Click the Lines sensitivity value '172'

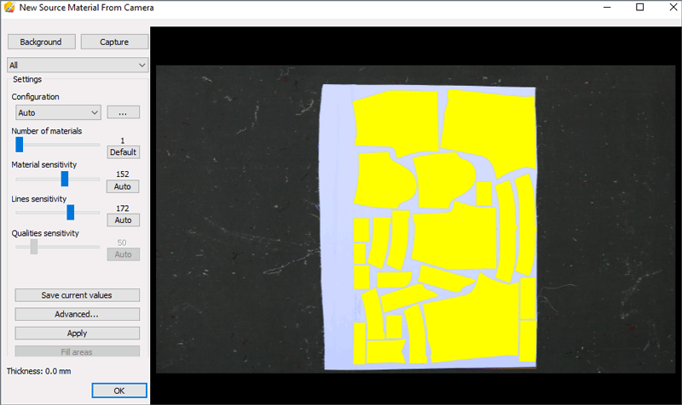[x=123, y=208]
